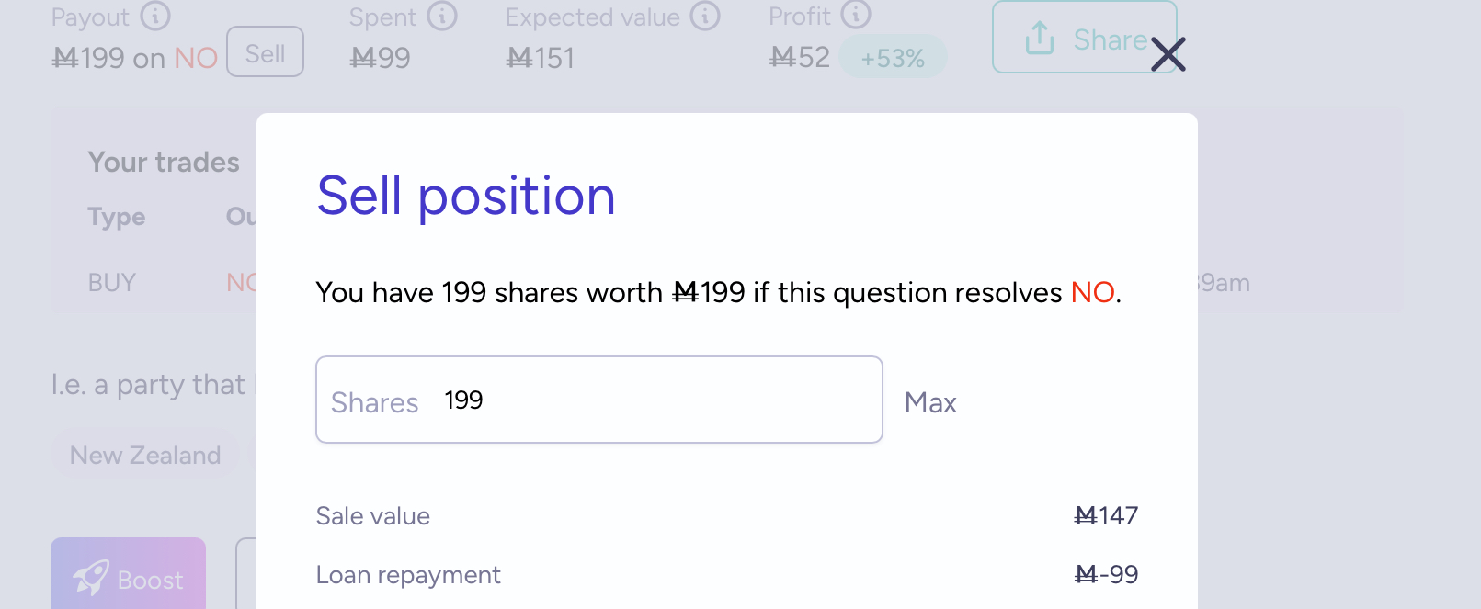The image size is (1481, 609).
Task: Click the rocket icon on Boost button
Action: coord(91,578)
